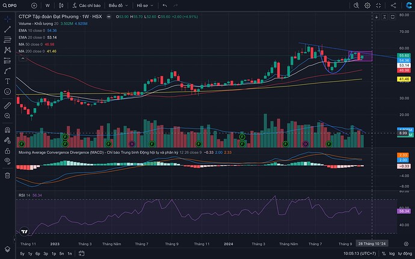This screenshot has height=259, width=415.
Task: Select the MA 200 indicator legend
Action: point(37,51)
